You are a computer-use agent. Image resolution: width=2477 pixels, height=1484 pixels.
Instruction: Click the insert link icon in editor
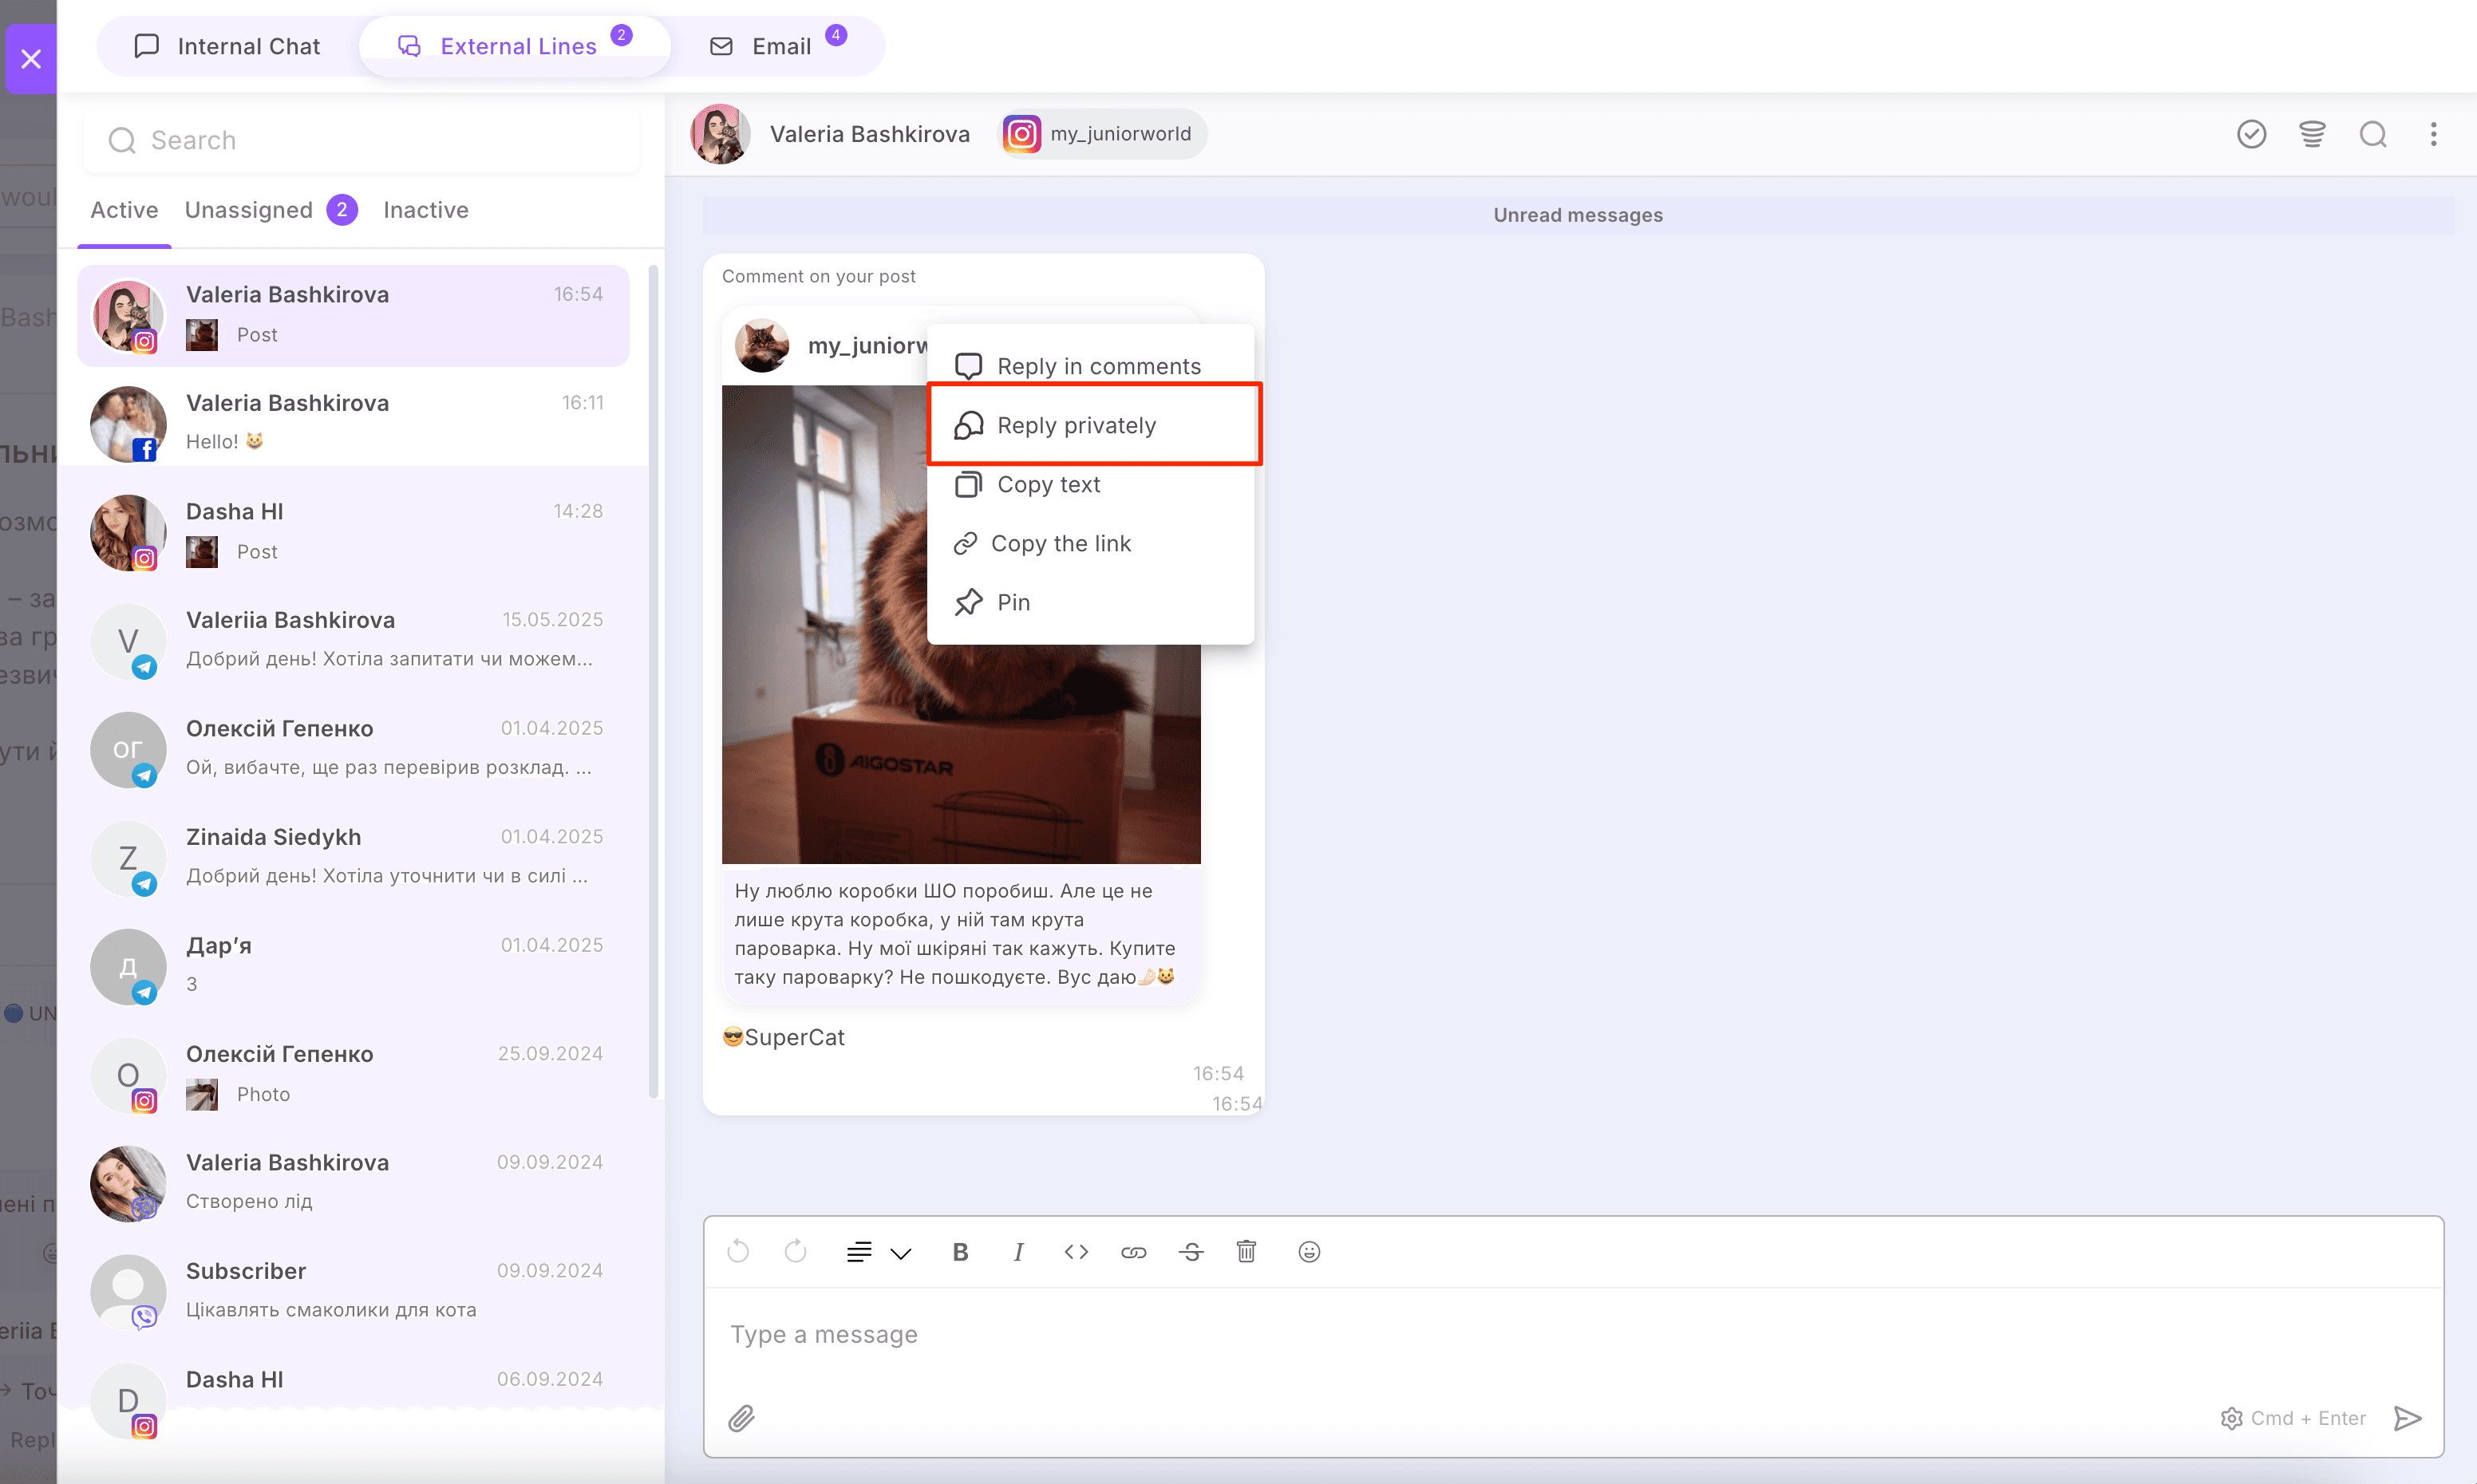pos(1133,1252)
